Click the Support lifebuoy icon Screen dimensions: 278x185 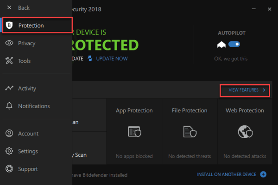click(9, 169)
